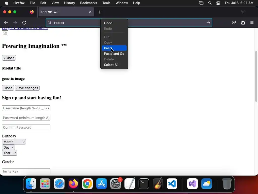Open Terminal in the Dock

(x=144, y=184)
